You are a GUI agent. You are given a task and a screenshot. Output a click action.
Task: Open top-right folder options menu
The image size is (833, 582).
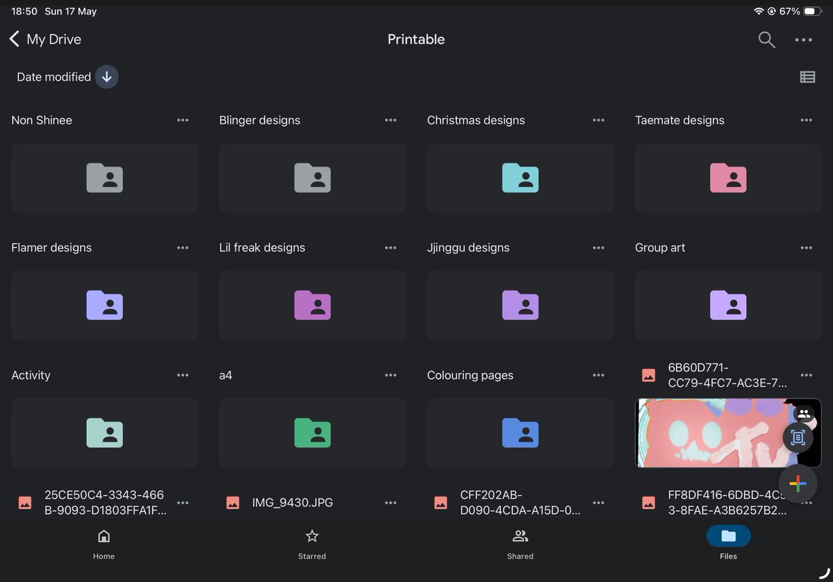(x=803, y=40)
